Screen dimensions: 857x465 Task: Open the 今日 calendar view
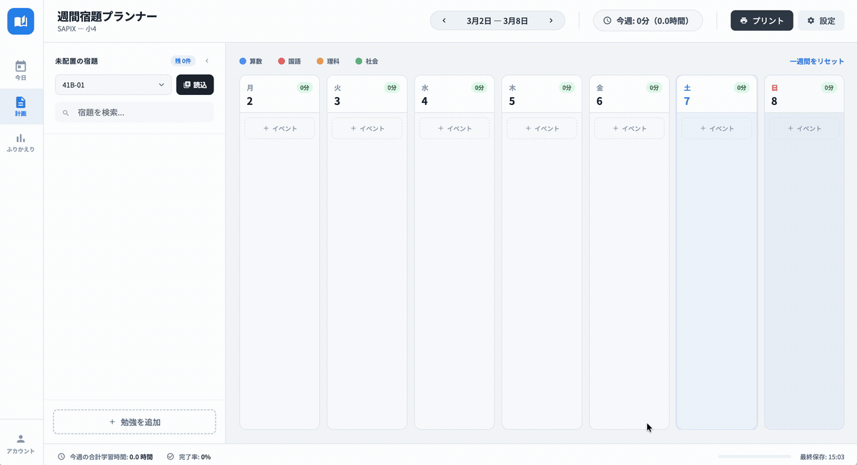pyautogui.click(x=21, y=70)
